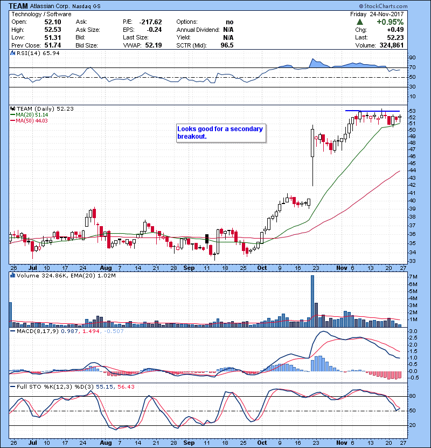Click the Volume value 324,861
This screenshot has height=448, width=431.
point(392,45)
